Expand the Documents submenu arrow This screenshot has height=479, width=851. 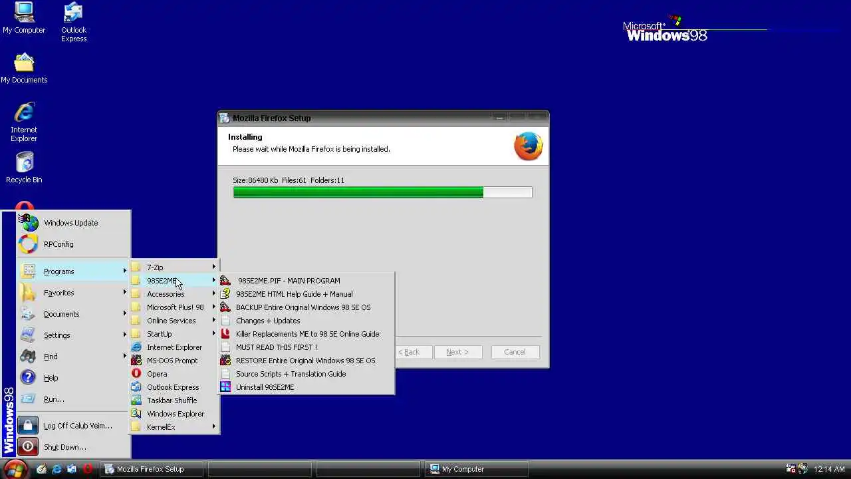[x=124, y=314]
